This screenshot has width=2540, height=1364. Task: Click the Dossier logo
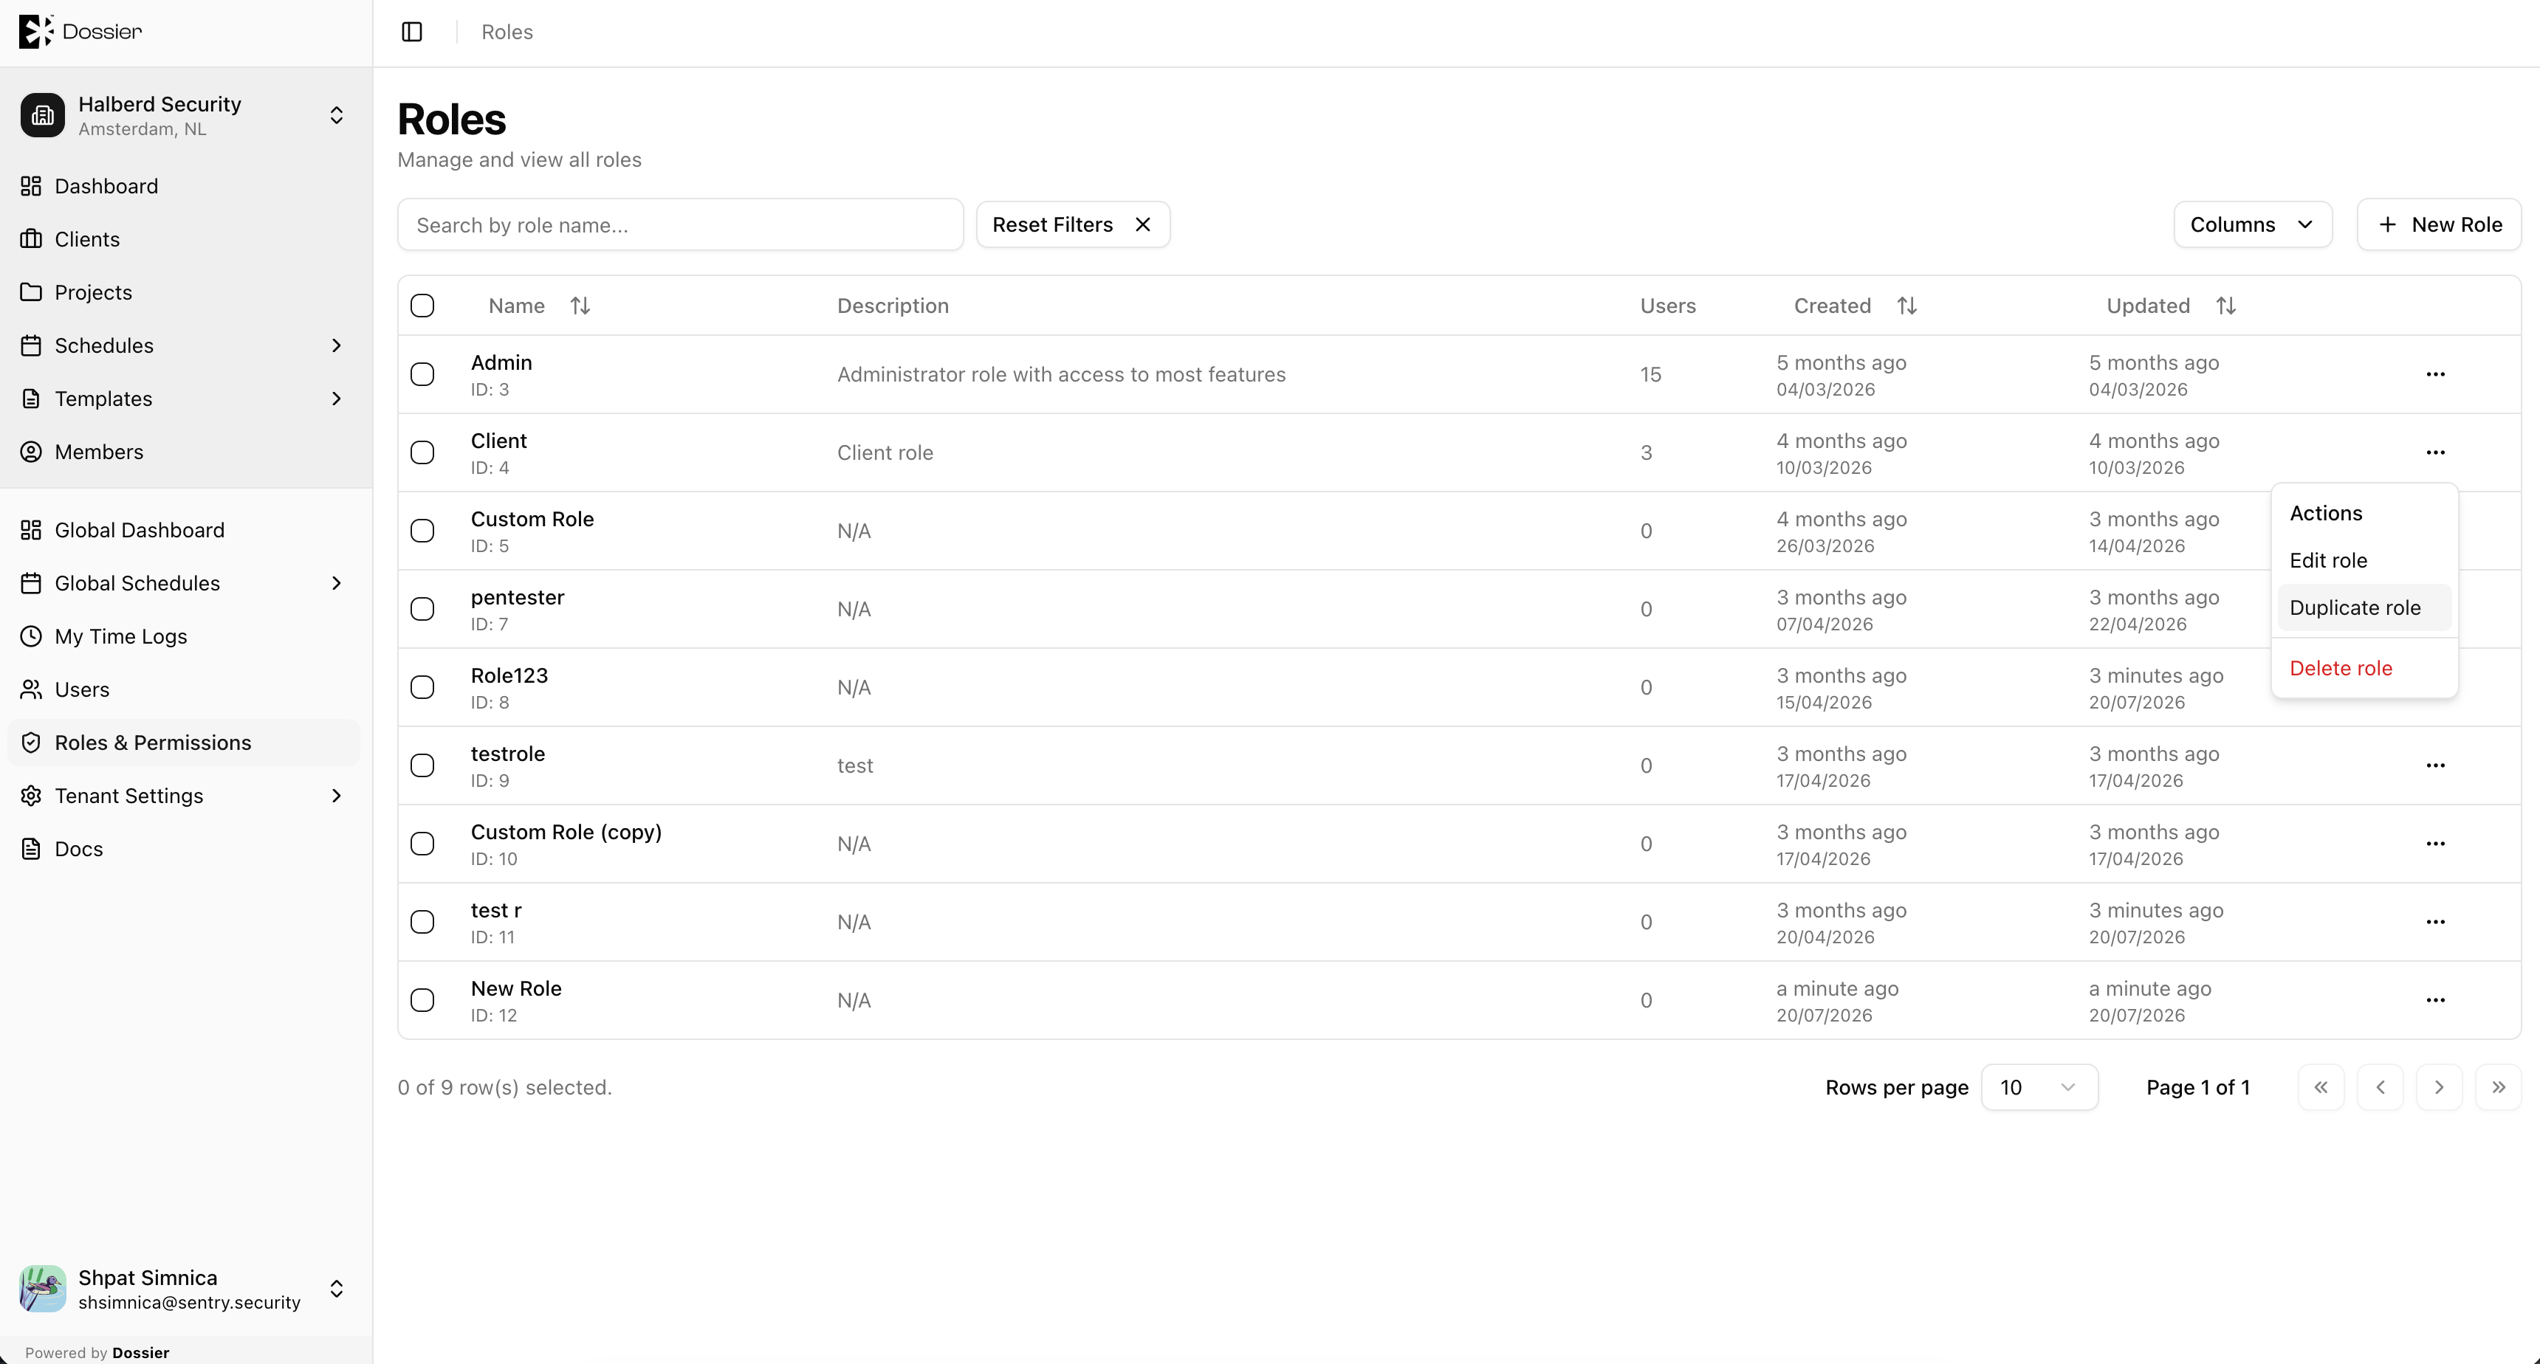pos(80,32)
